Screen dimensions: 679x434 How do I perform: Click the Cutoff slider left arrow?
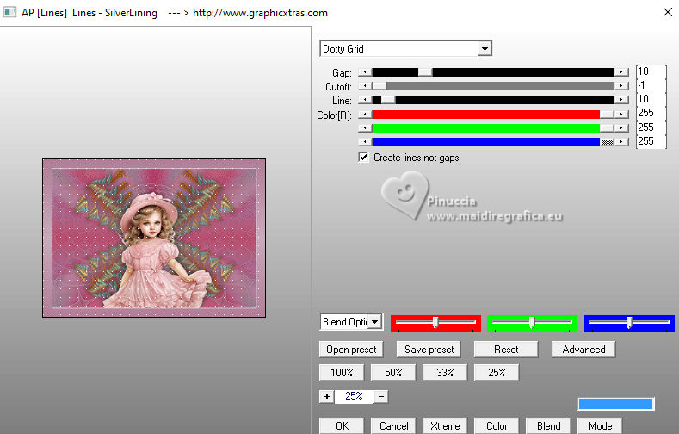tap(365, 86)
